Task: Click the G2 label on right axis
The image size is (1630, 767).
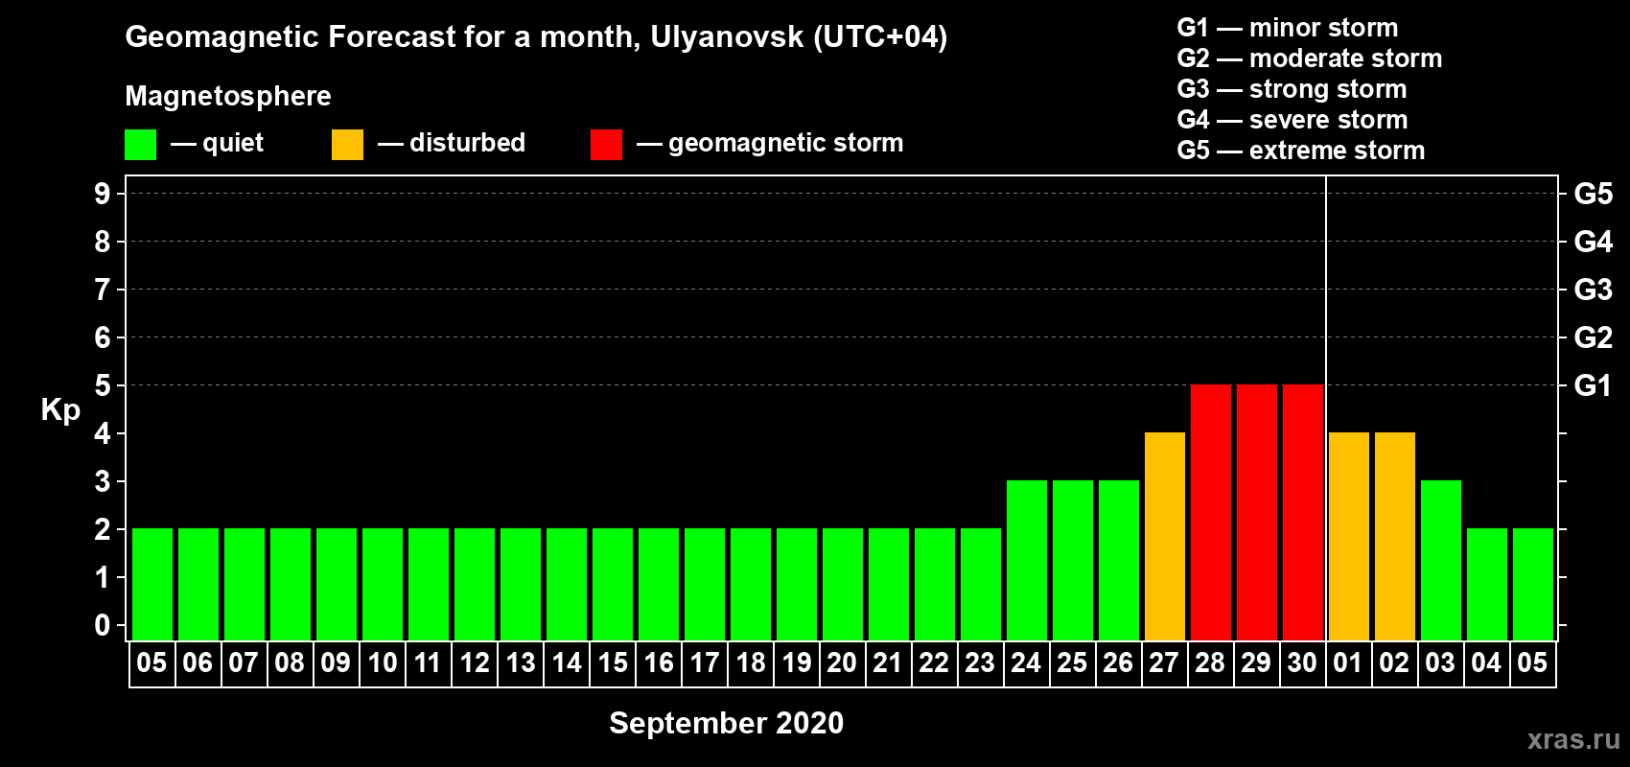Action: click(x=1594, y=337)
